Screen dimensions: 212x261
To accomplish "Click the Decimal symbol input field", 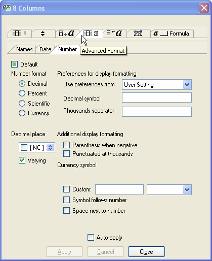I will pyautogui.click(x=157, y=97).
